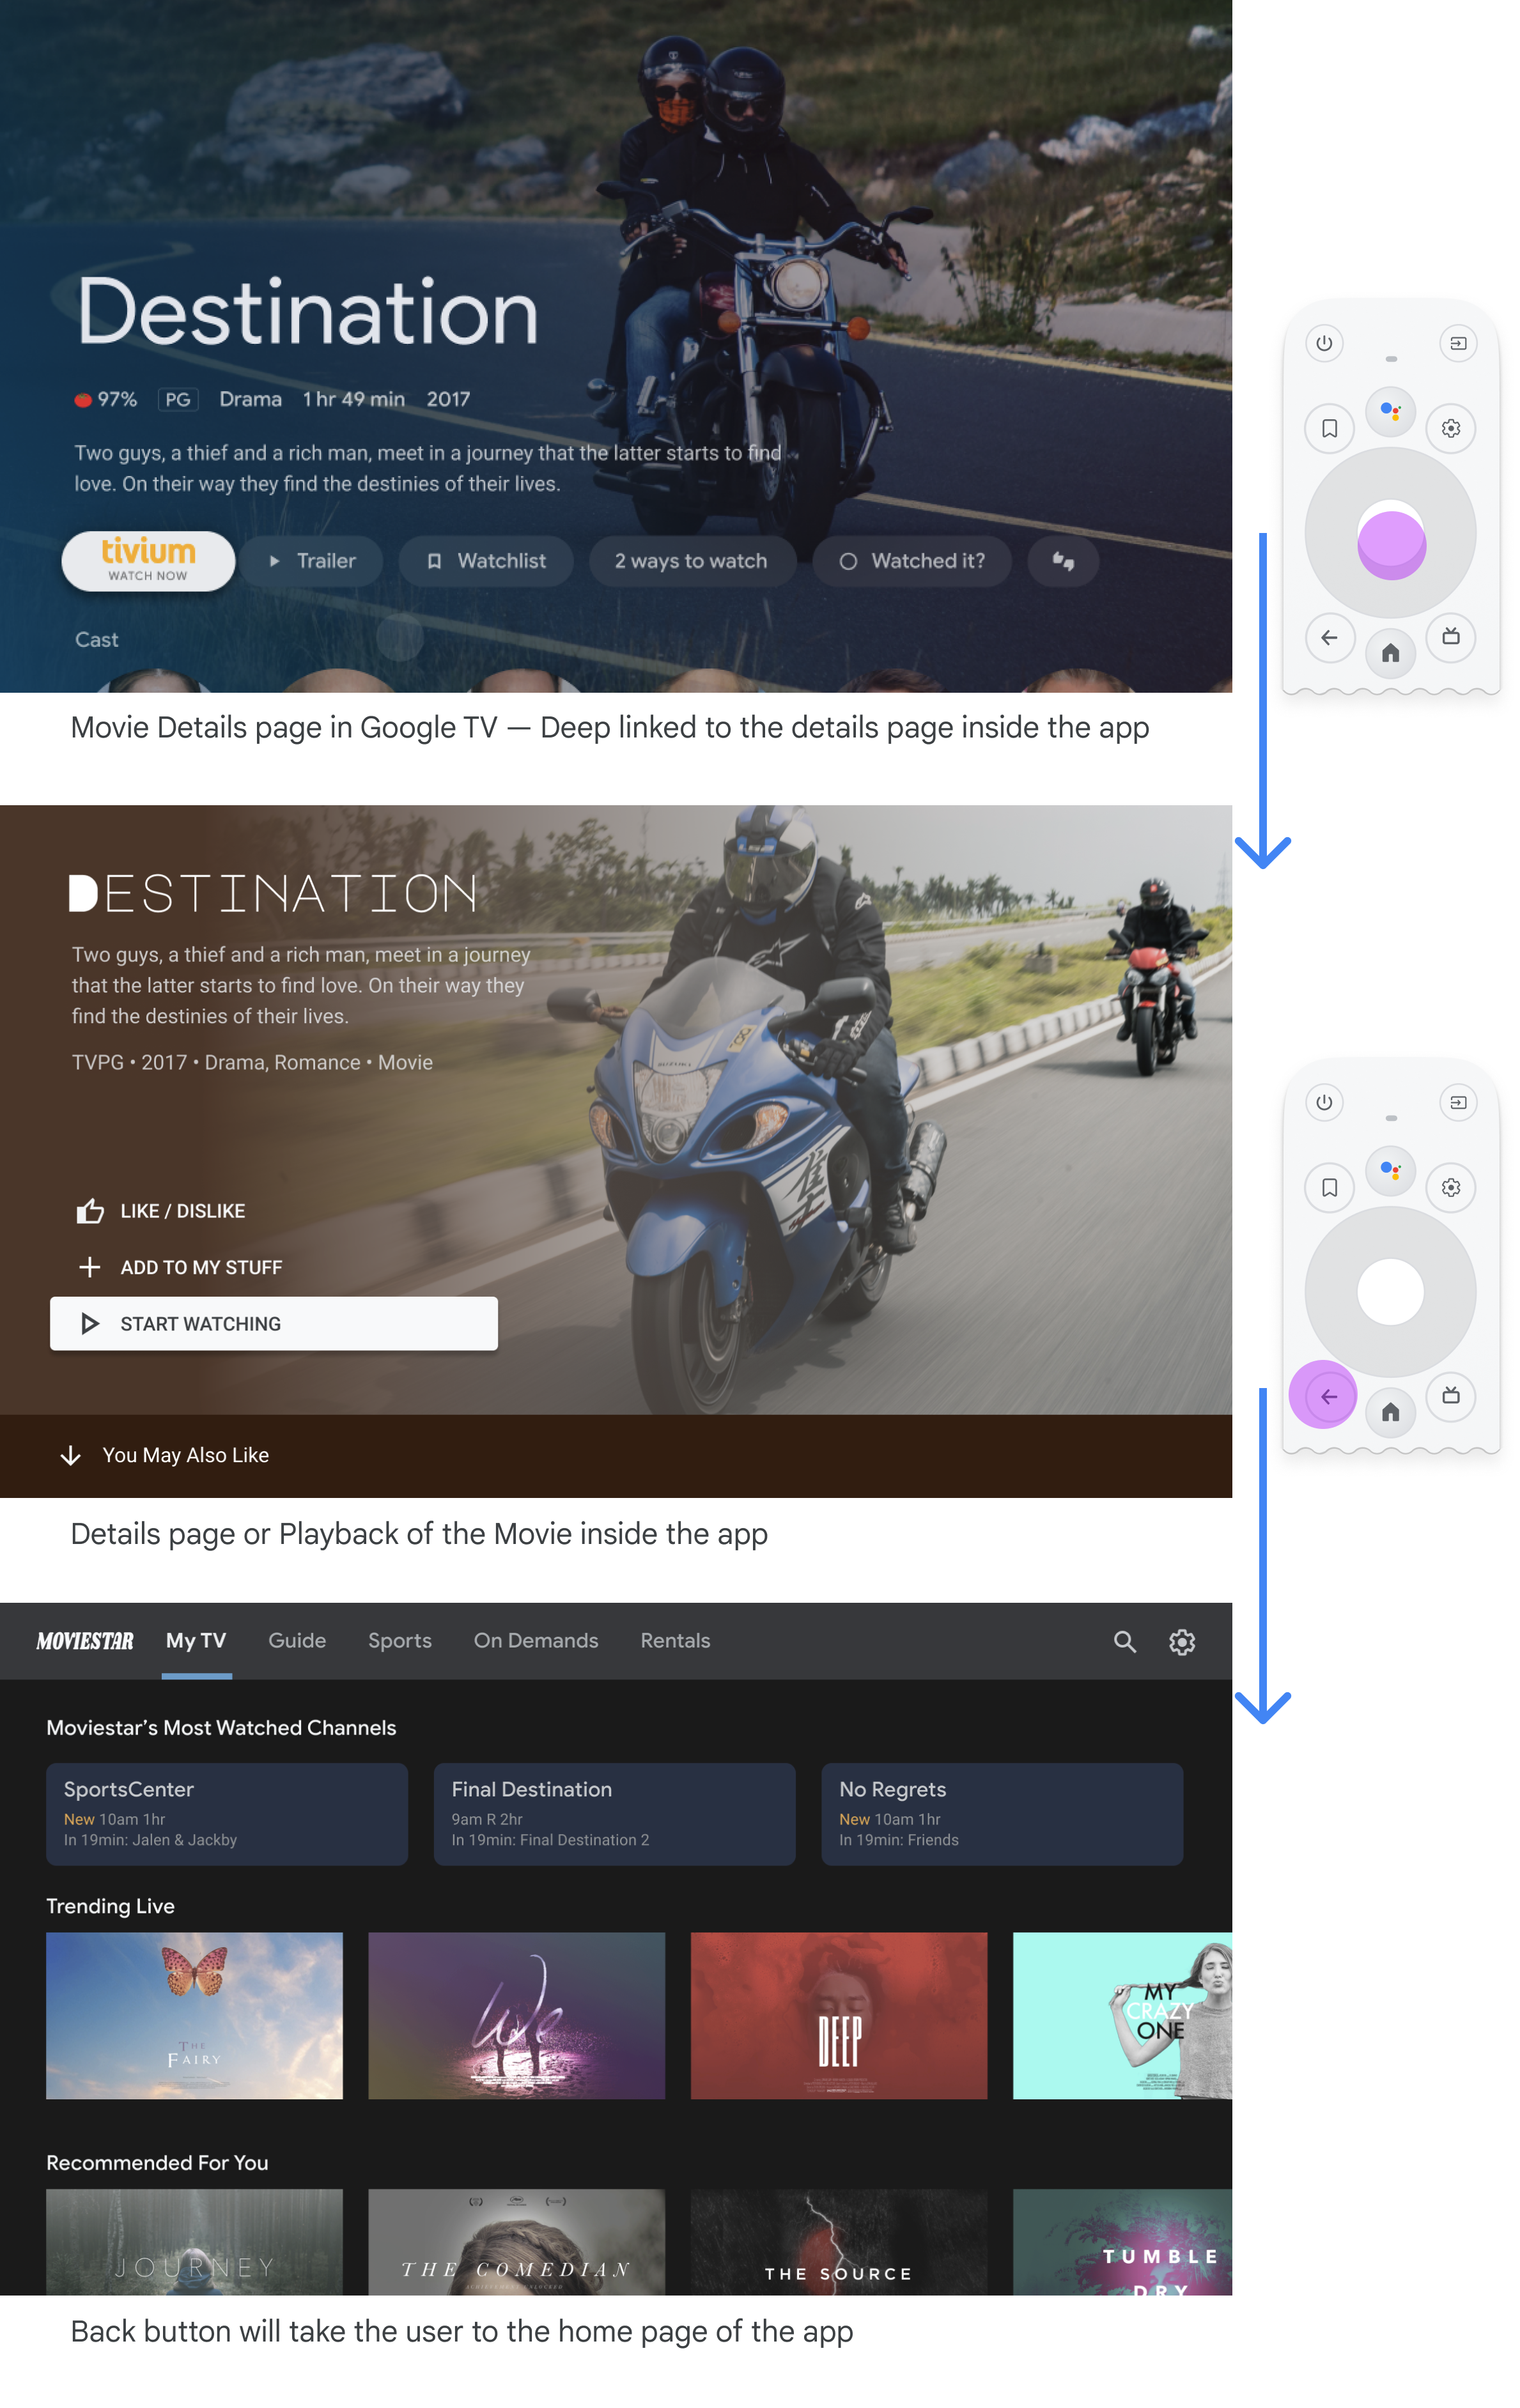Click the purple d-pad center on remote
Viewport: 1520px width, 2408px height.
[1389, 544]
